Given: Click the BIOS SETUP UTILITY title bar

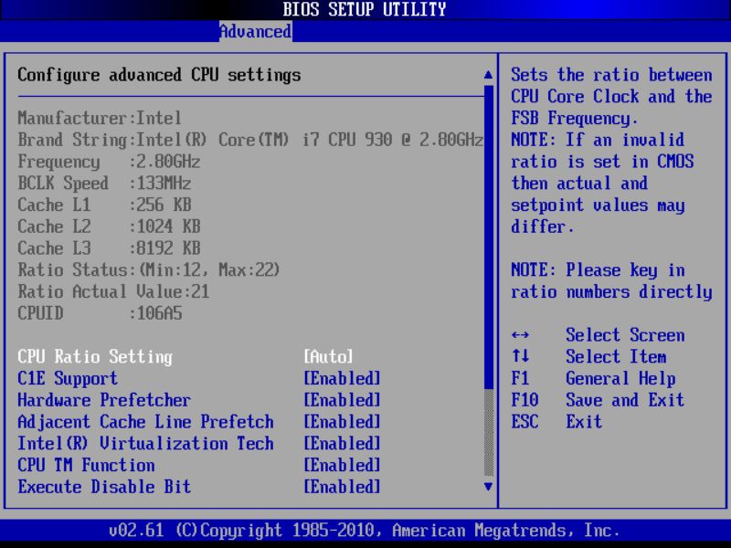Looking at the screenshot, I should click(x=365, y=9).
